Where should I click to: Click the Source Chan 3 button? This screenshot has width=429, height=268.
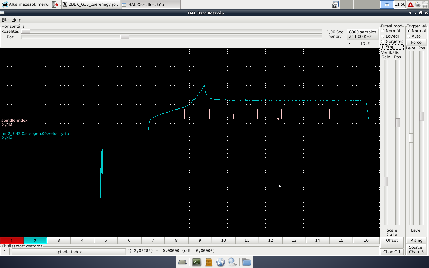(416, 250)
